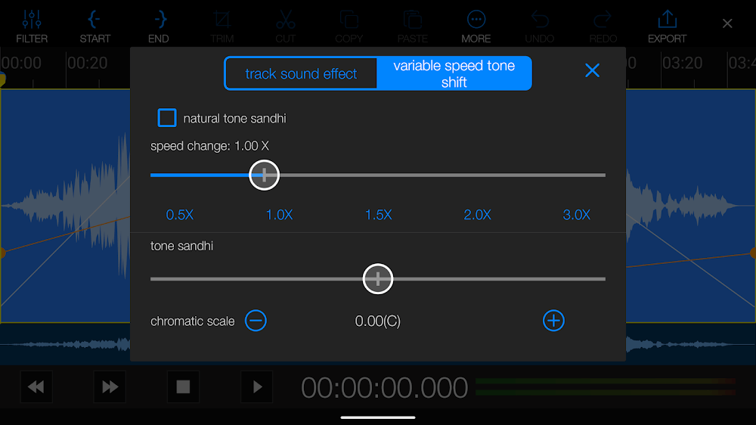Increase chromatic scale with plus button
This screenshot has height=425, width=756.
click(x=553, y=321)
